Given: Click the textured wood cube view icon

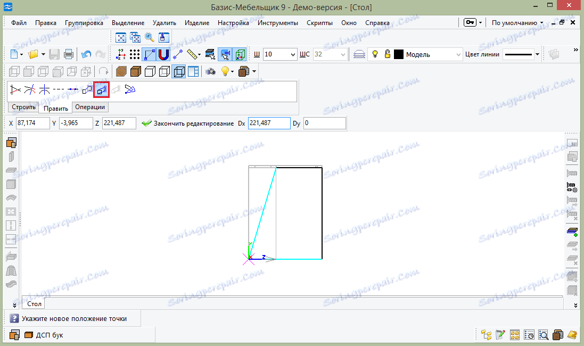Looking at the screenshot, I should pyautogui.click(x=121, y=71).
